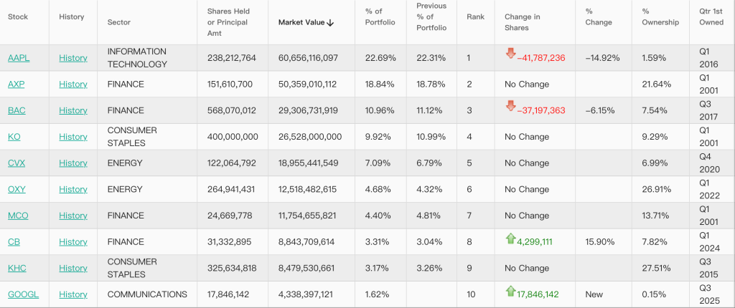
Task: Open the GOOGL ticker link
Action: [23, 294]
